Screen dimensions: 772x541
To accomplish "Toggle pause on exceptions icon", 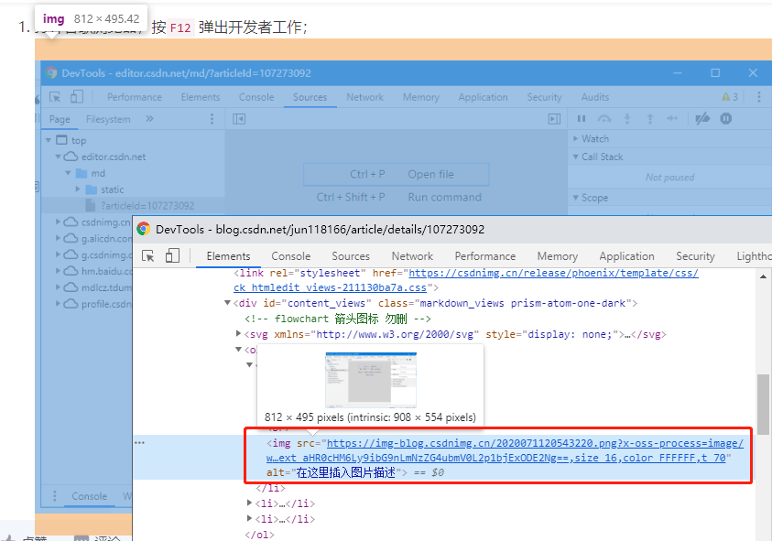I will point(725,119).
